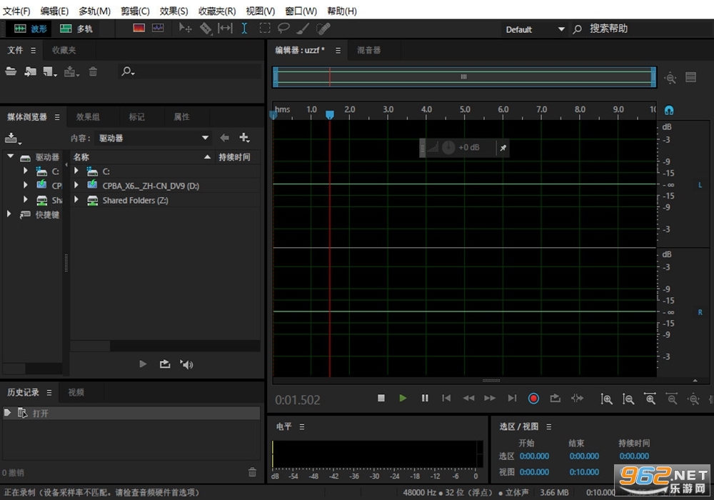Image resolution: width=714 pixels, height=500 pixels.
Task: Select the Razor tool in the toolbar
Action: pos(206,29)
